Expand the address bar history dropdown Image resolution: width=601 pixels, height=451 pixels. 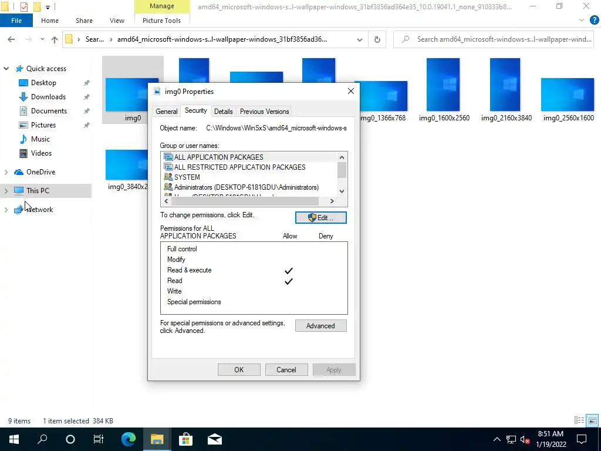[x=360, y=39]
